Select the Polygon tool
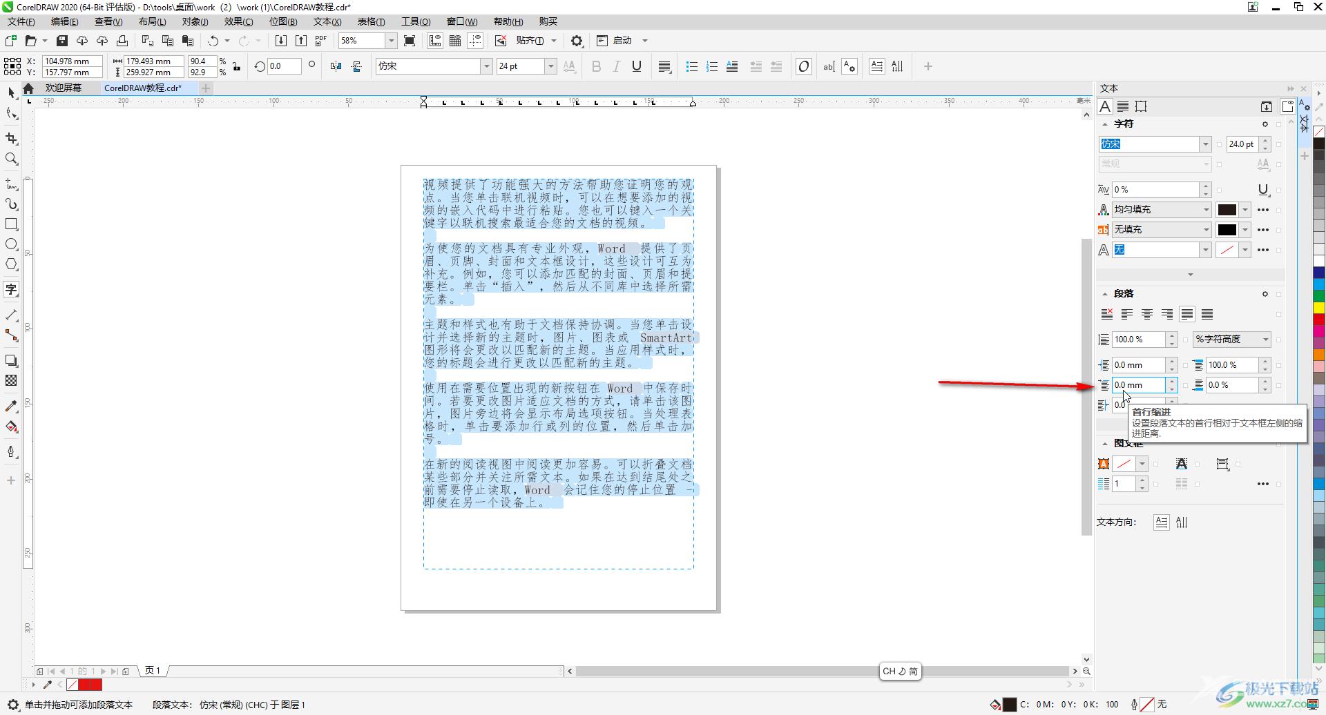 click(11, 264)
